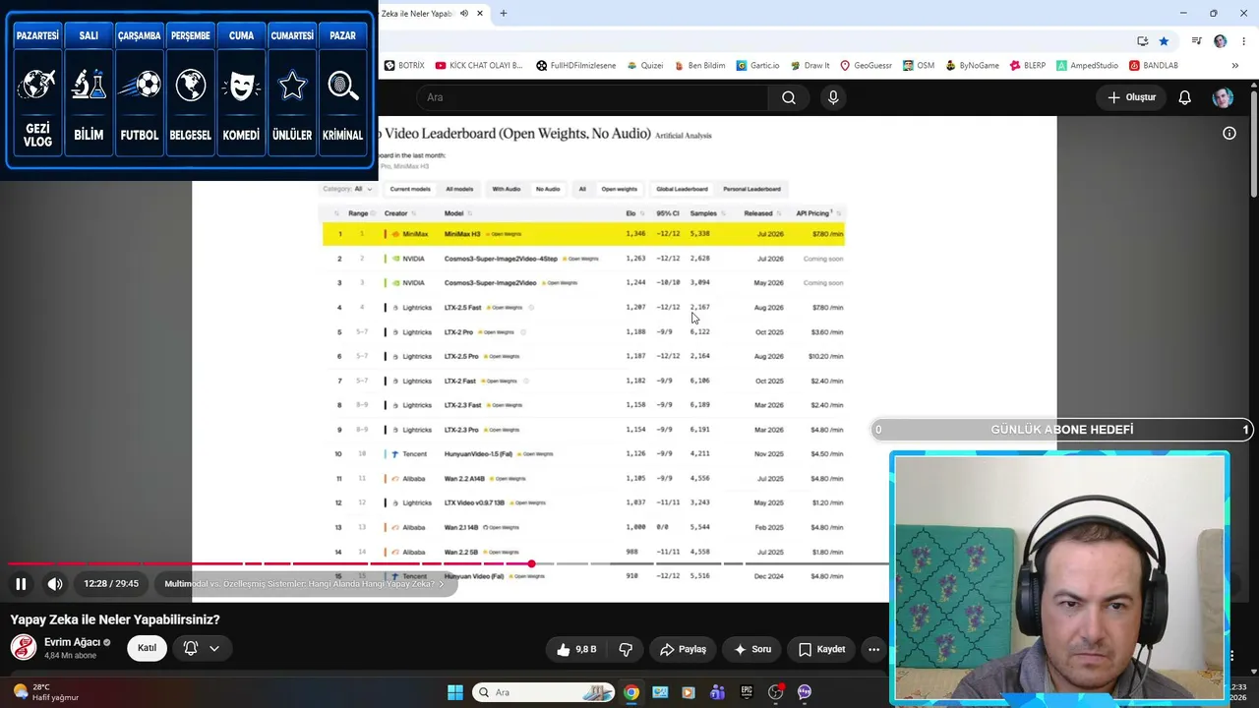
Task: Open the YouTube account avatar menu
Action: click(1223, 97)
